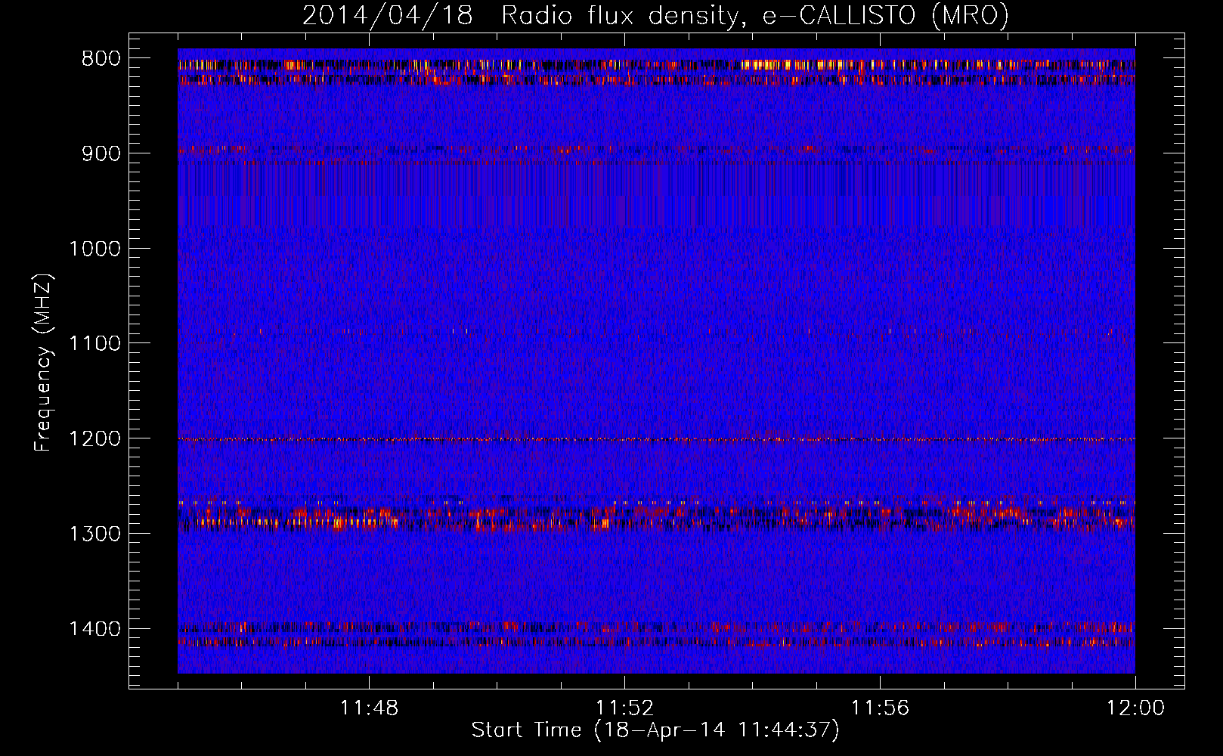
Task: Click the '11:56' time tick label
Action: [880, 708]
